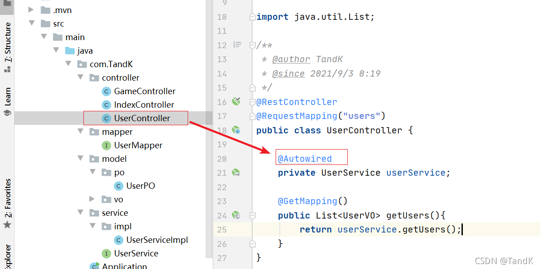Click the .mvn folder icon
The width and height of the screenshot is (540, 269).
point(46,10)
